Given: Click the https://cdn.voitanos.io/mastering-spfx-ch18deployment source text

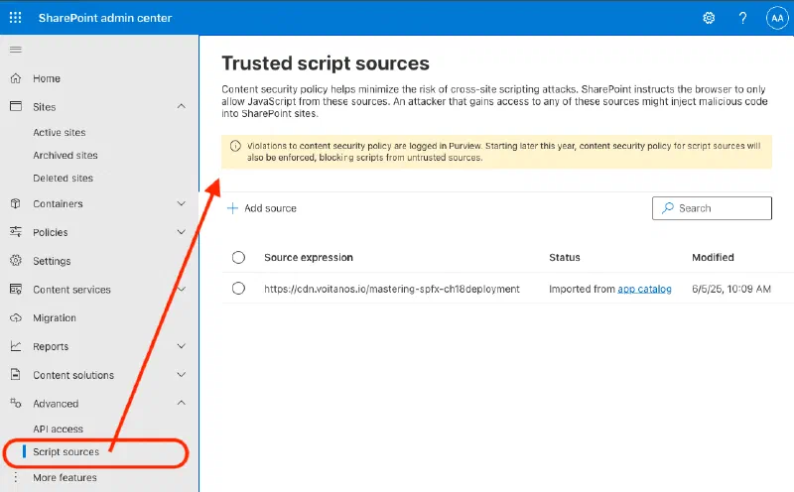Looking at the screenshot, I should (391, 289).
